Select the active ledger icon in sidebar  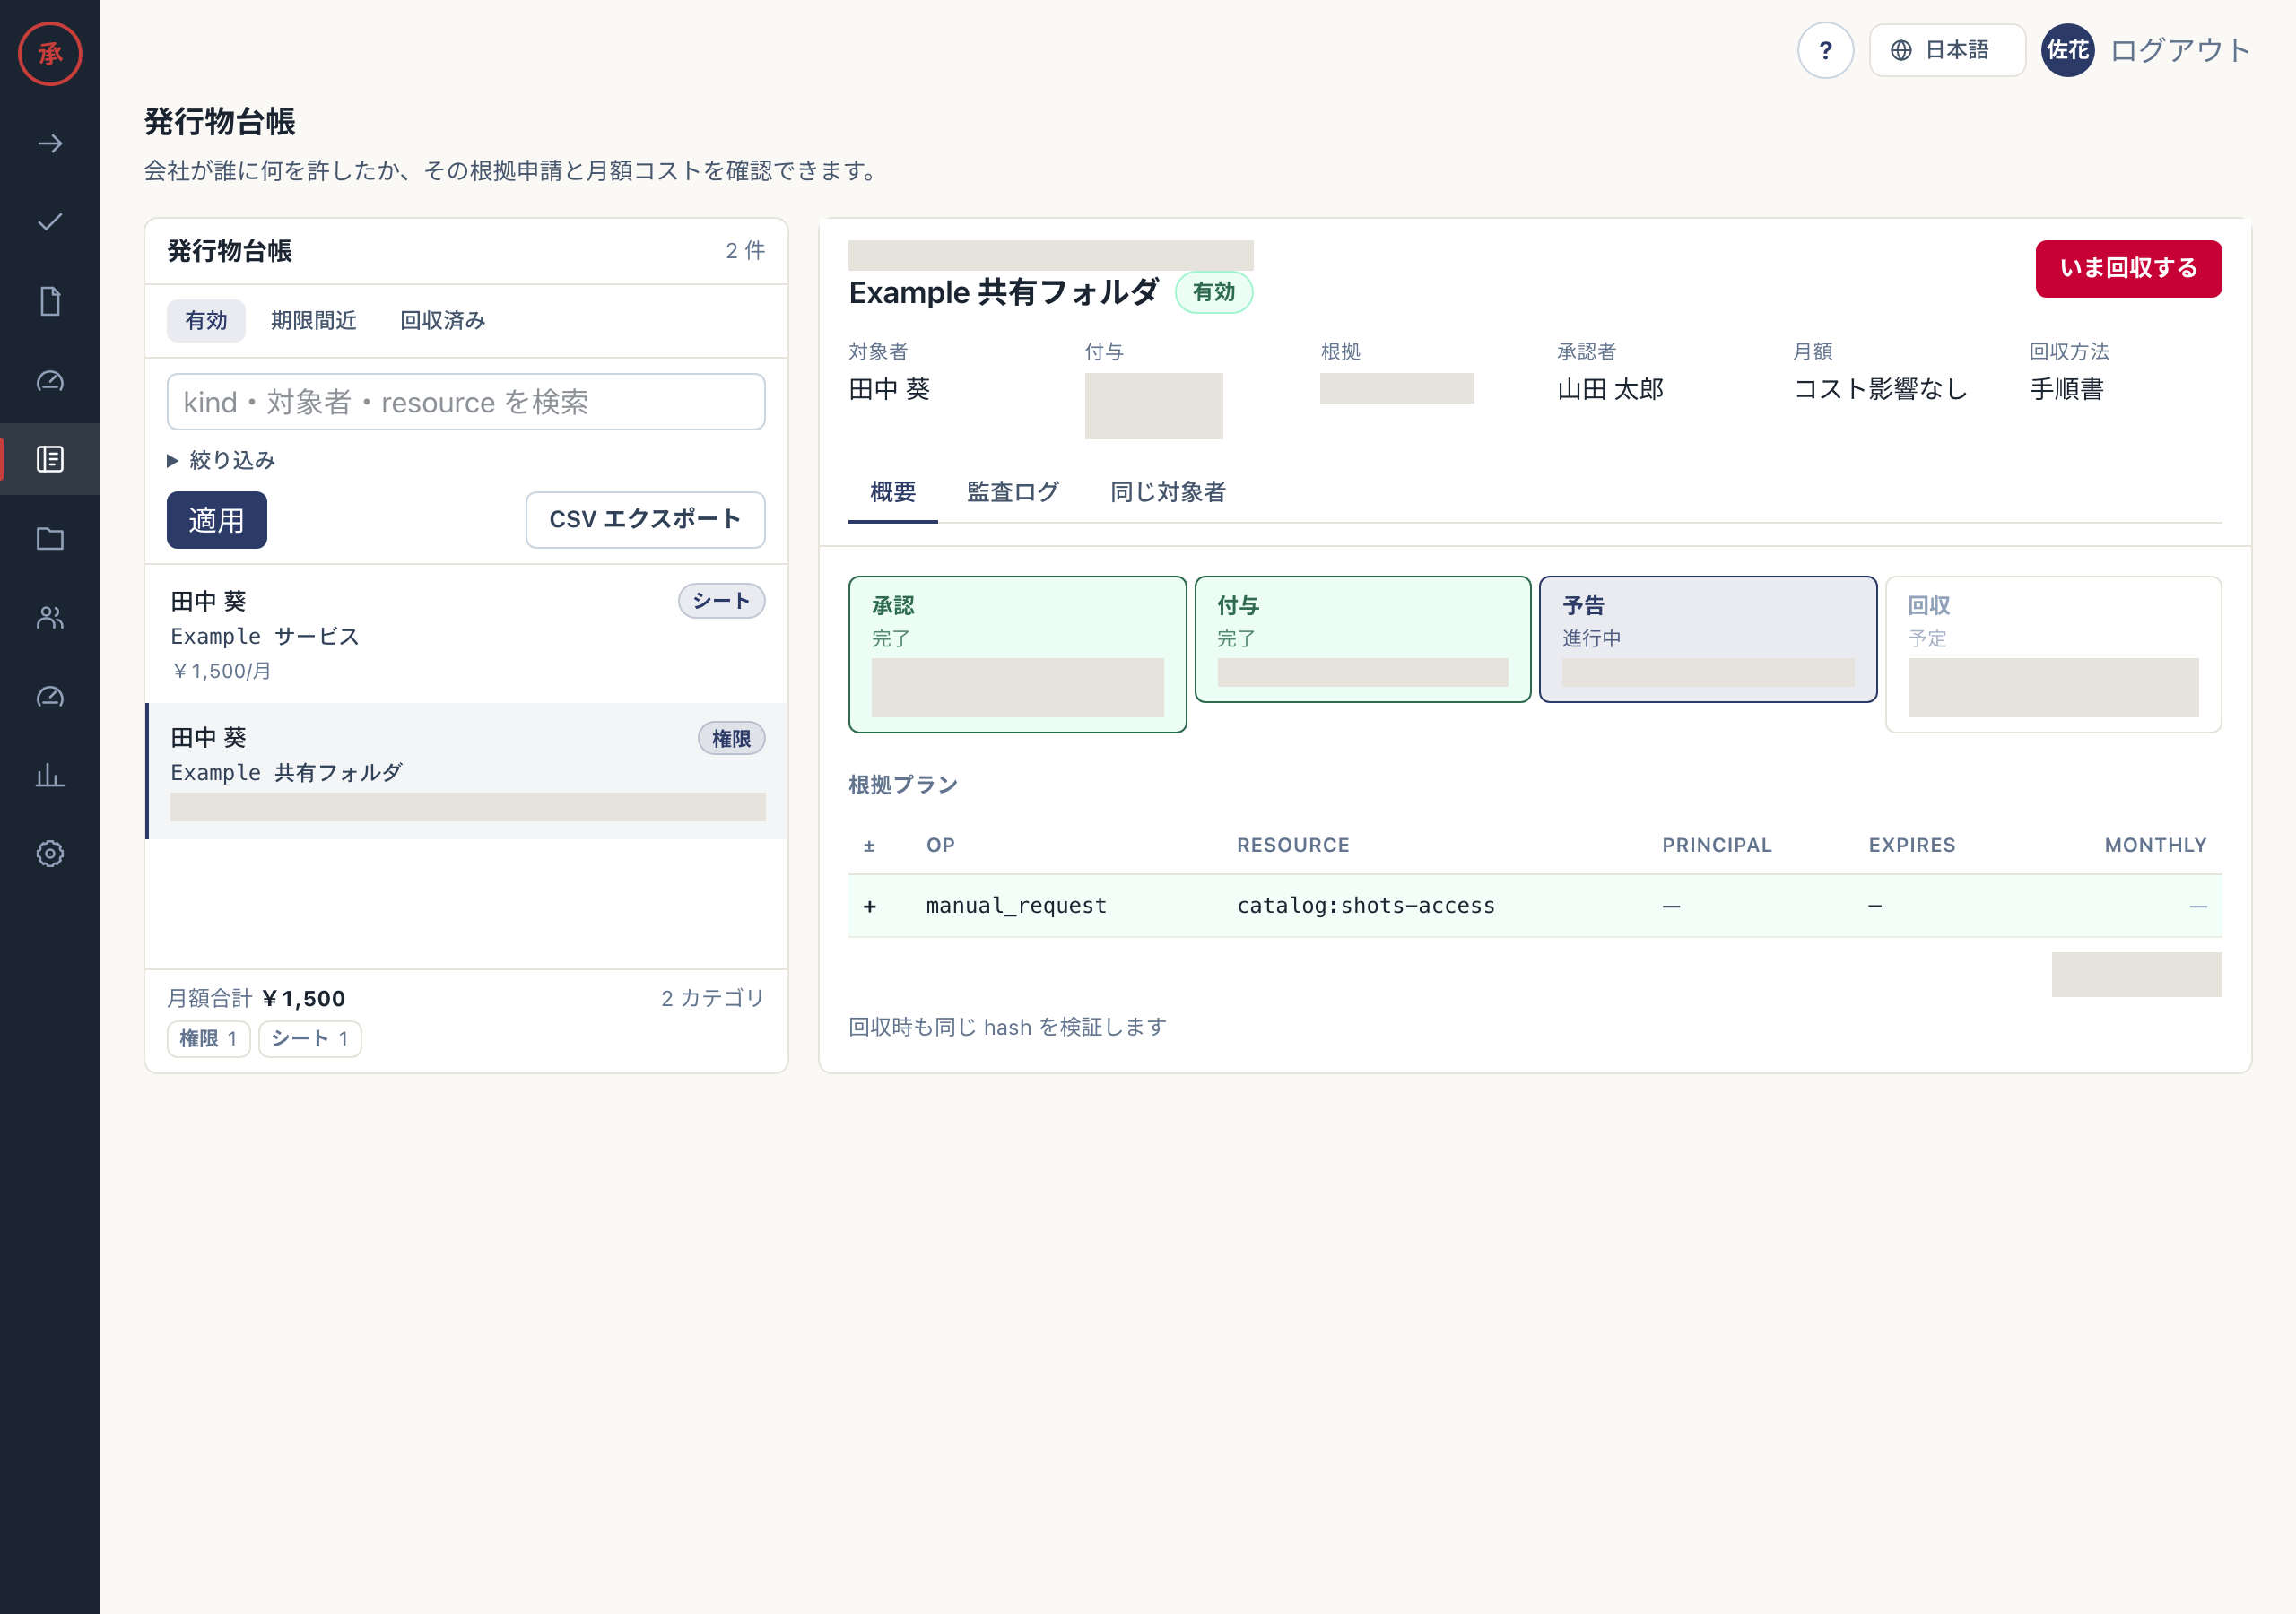[50, 459]
